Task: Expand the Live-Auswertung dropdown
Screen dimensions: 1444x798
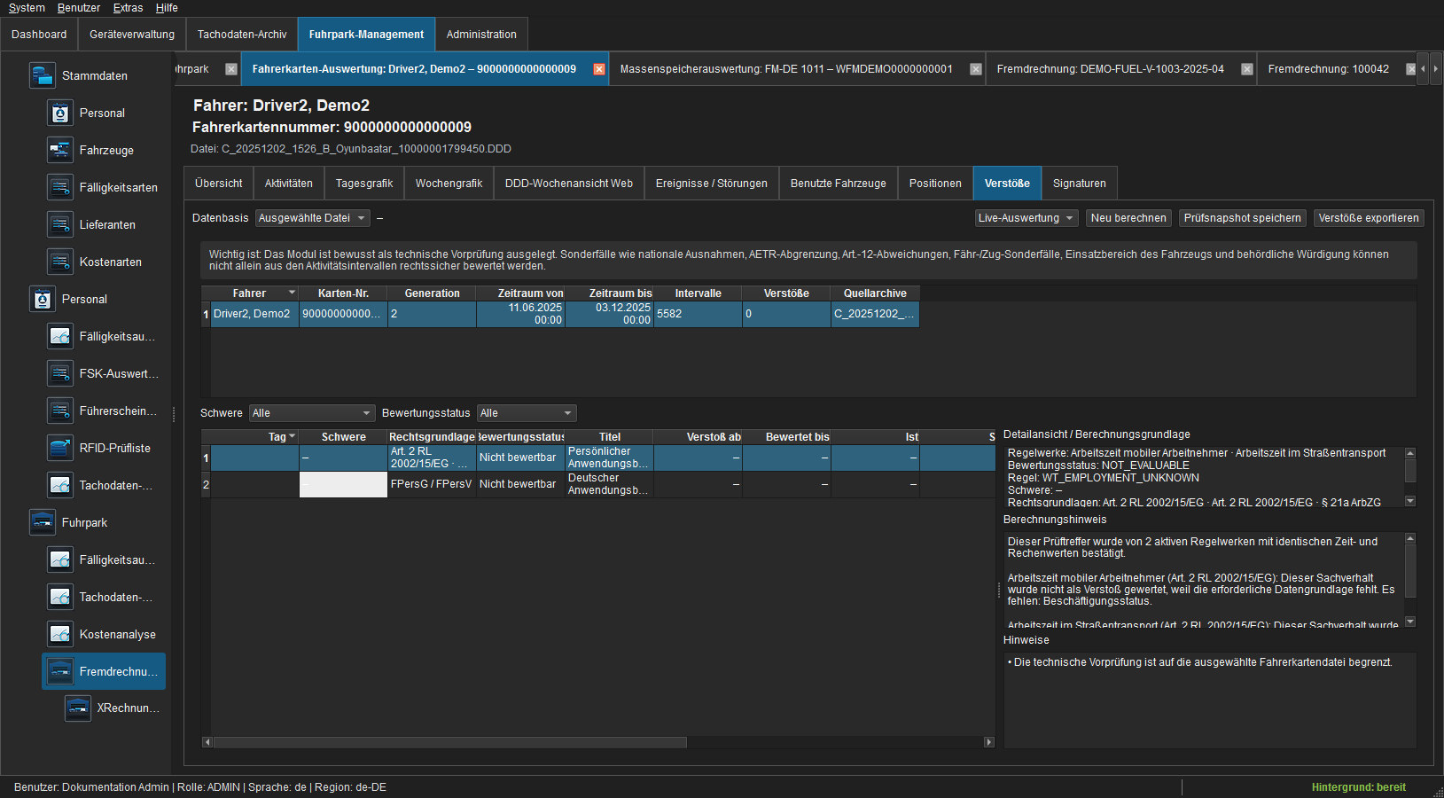Action: point(1026,218)
